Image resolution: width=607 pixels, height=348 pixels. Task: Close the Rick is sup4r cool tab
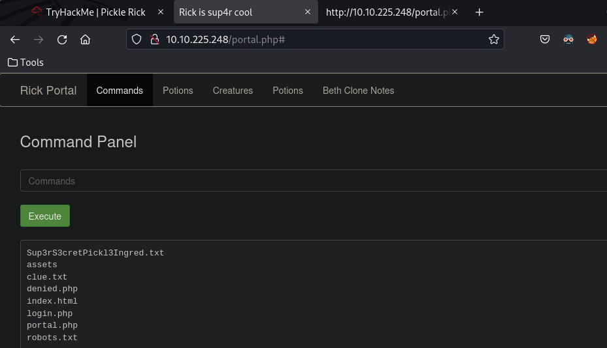[x=308, y=12]
